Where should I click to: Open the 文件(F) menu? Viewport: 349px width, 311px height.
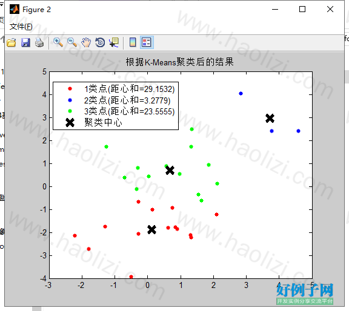click(x=21, y=27)
